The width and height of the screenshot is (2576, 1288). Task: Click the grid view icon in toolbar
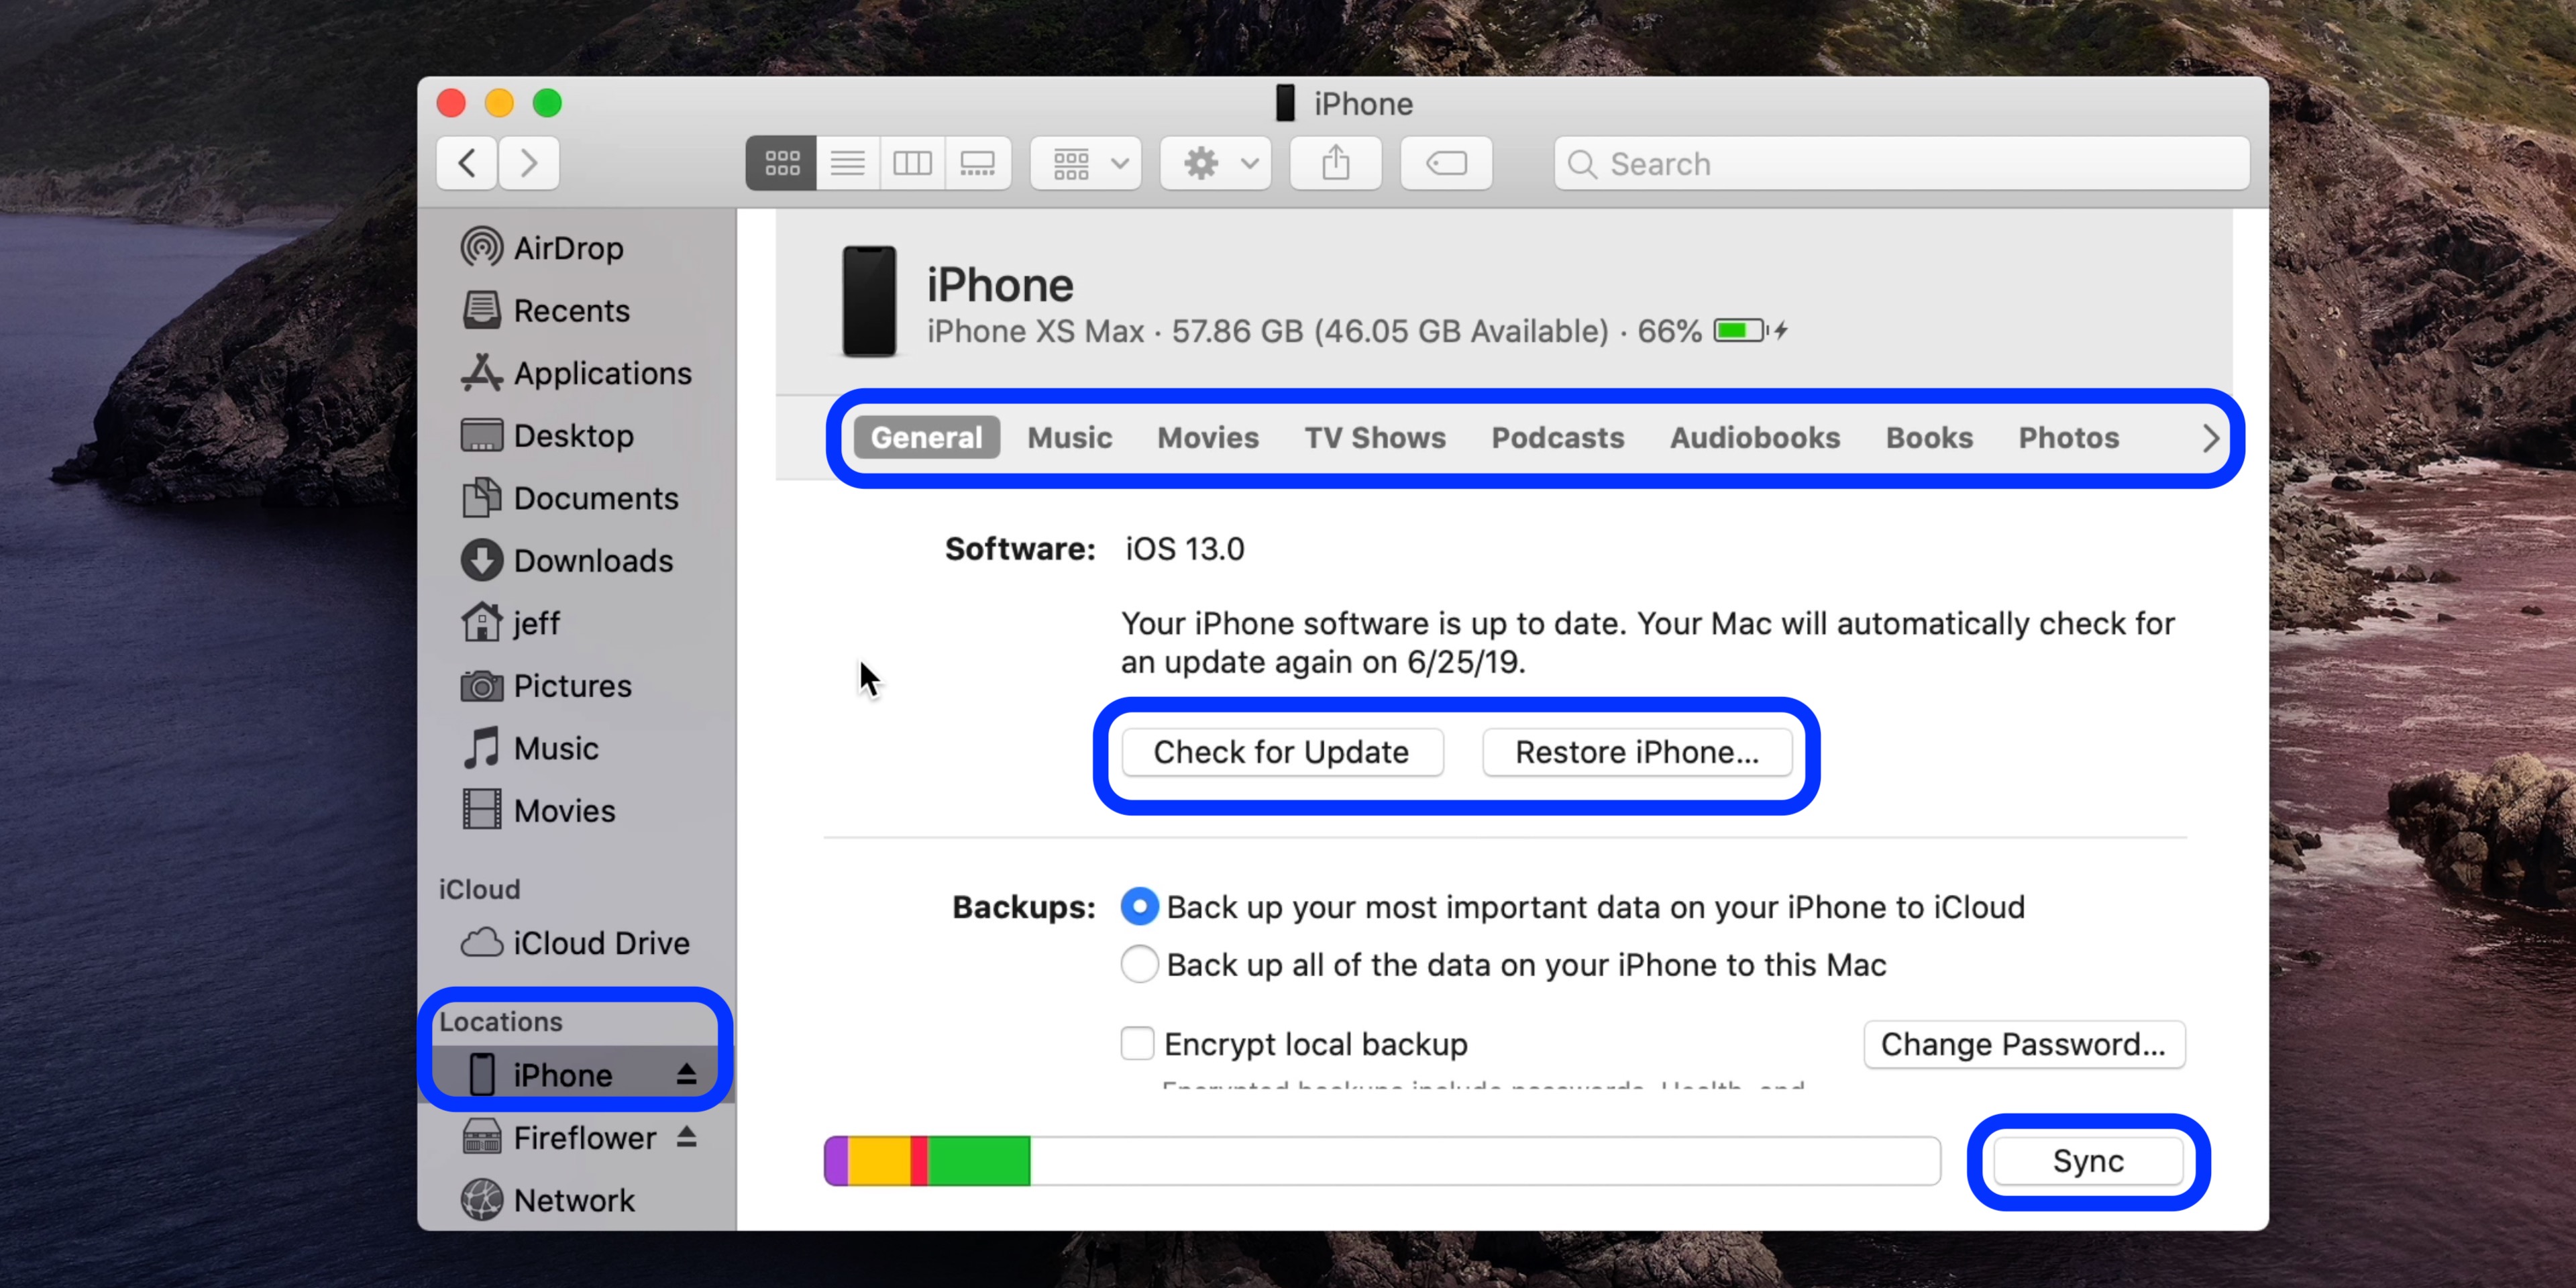point(782,162)
